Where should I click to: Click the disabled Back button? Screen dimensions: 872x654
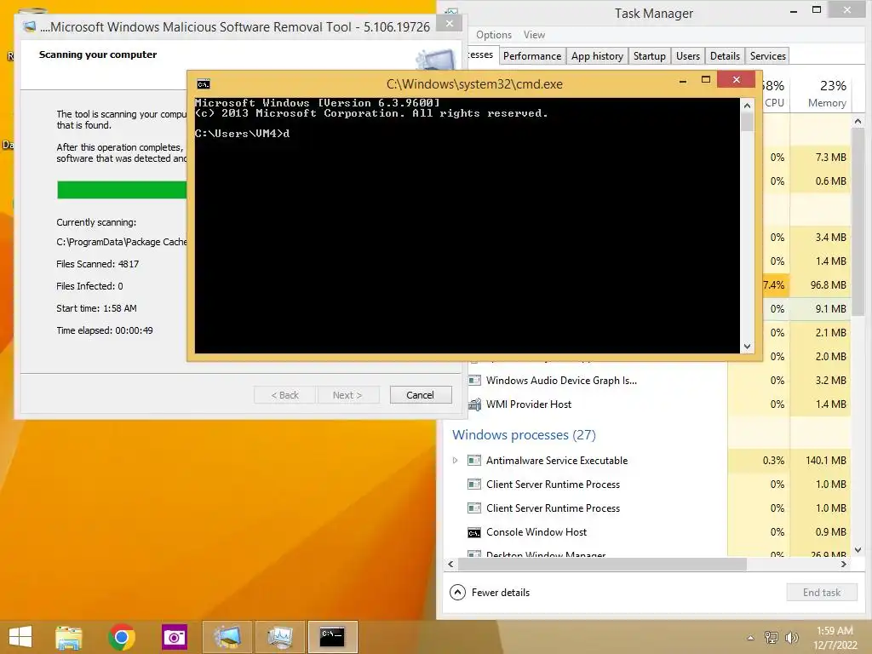coord(284,395)
